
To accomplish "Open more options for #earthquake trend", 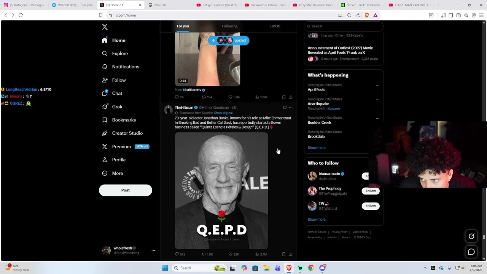I will [x=377, y=100].
